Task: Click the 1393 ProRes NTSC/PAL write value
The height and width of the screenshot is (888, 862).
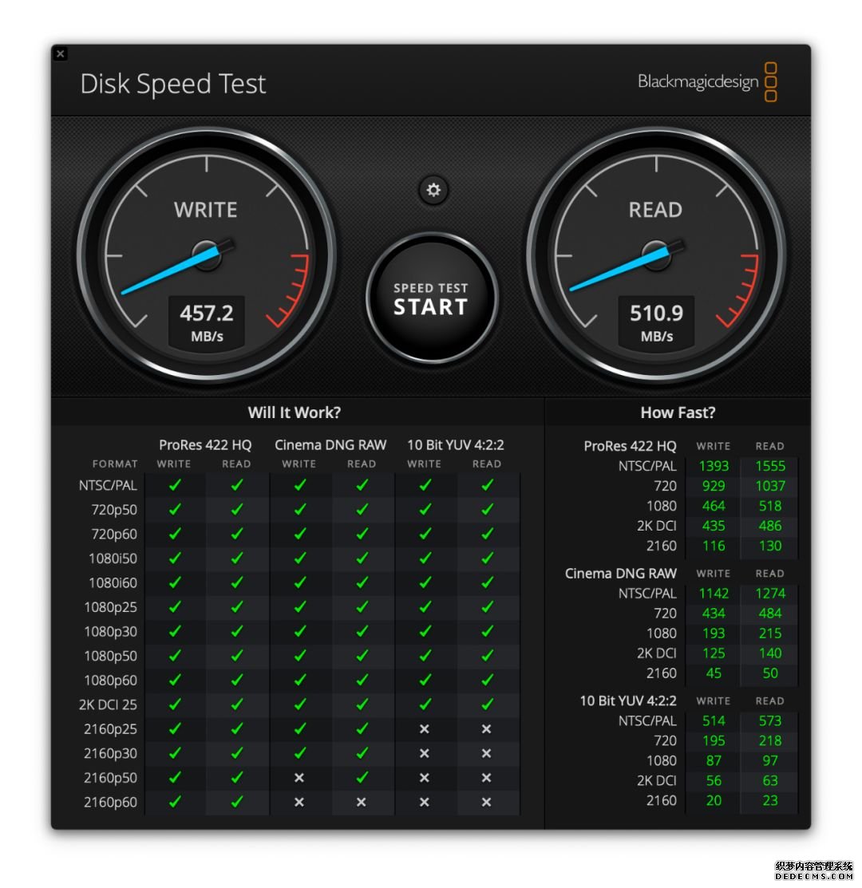Action: pyautogui.click(x=714, y=466)
